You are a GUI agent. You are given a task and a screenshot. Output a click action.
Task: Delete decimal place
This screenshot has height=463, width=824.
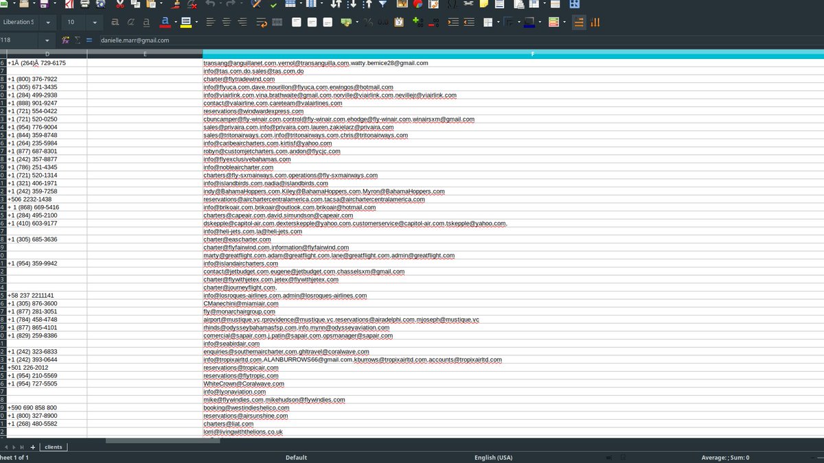[433, 22]
